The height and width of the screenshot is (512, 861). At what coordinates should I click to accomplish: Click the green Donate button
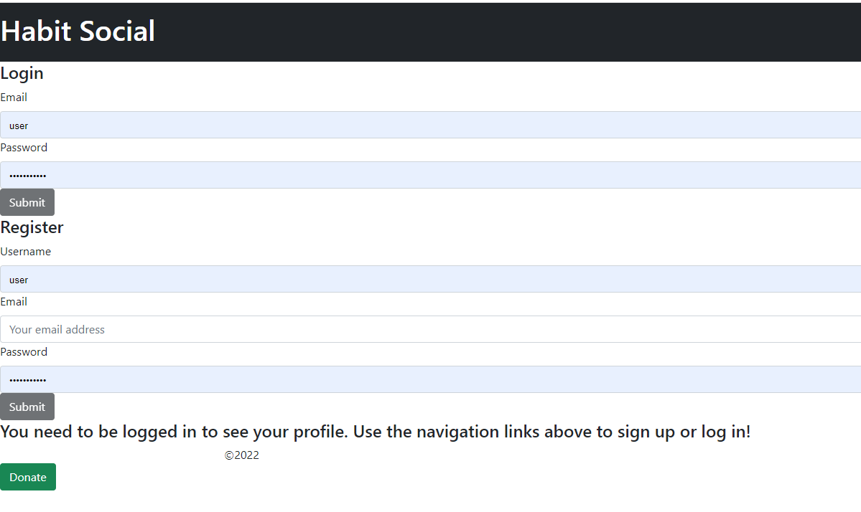[x=28, y=477]
